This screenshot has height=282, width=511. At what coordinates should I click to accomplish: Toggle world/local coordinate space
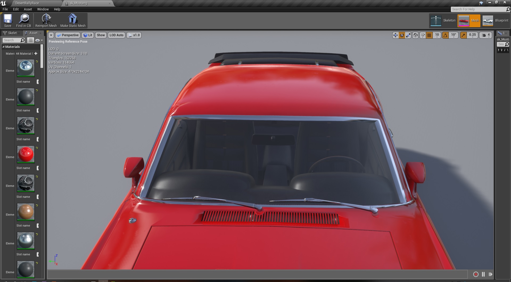pyautogui.click(x=415, y=35)
